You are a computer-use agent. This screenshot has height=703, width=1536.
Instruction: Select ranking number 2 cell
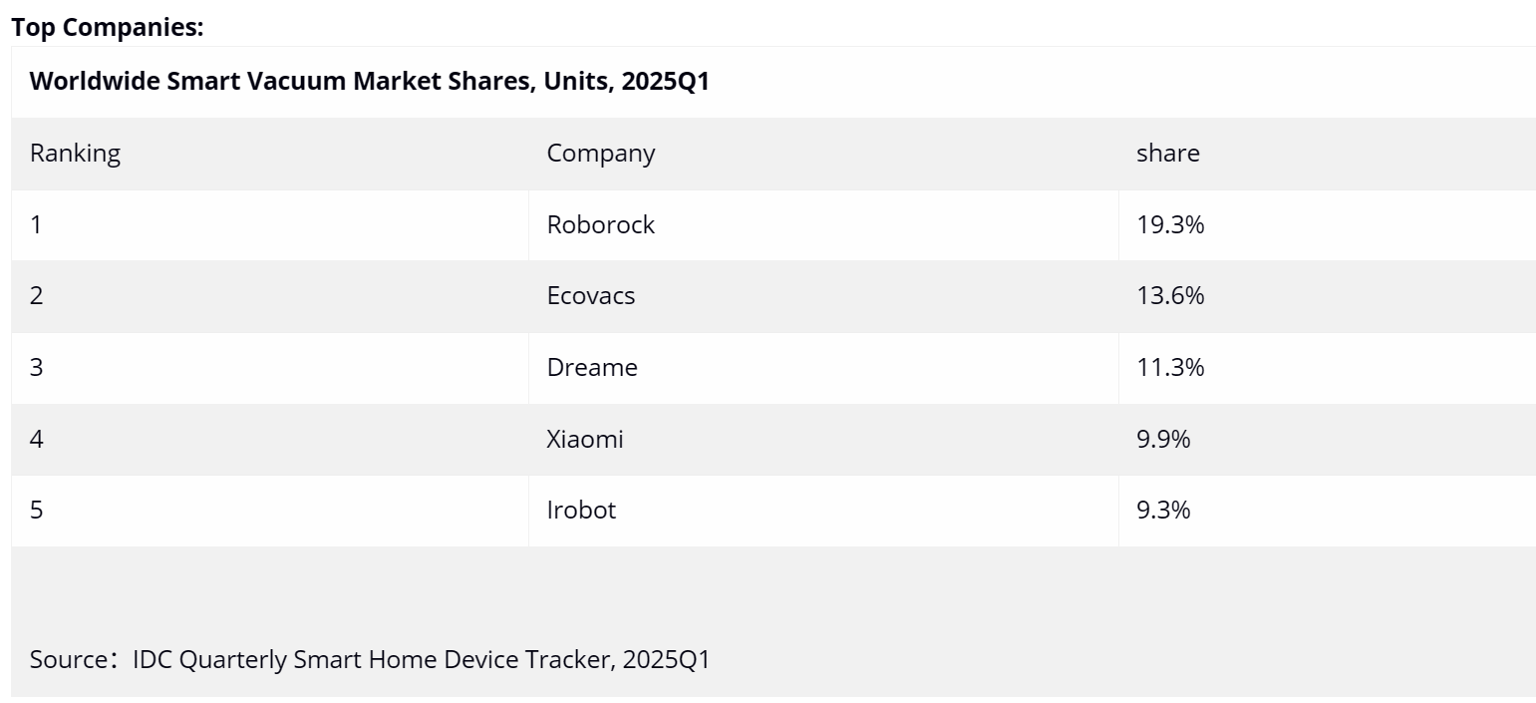tap(37, 296)
